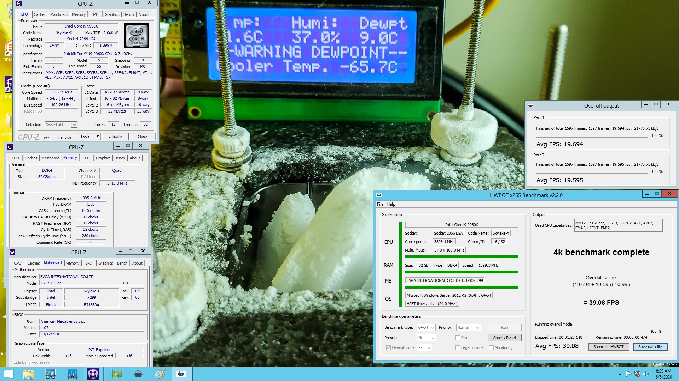
Task: Click the Core VID 1.399 V value
Action: 106,45
